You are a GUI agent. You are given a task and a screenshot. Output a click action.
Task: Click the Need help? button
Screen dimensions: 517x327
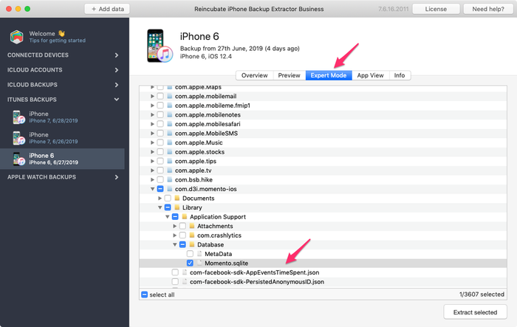(x=488, y=9)
